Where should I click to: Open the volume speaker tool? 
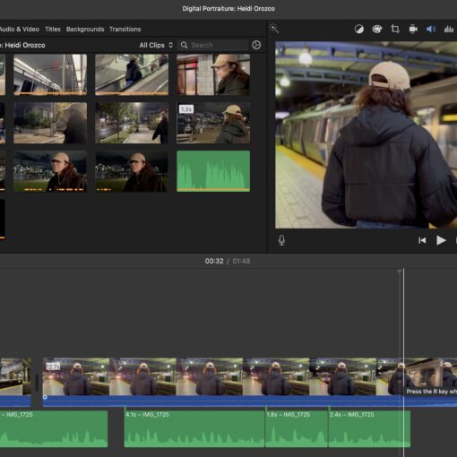coord(431,29)
